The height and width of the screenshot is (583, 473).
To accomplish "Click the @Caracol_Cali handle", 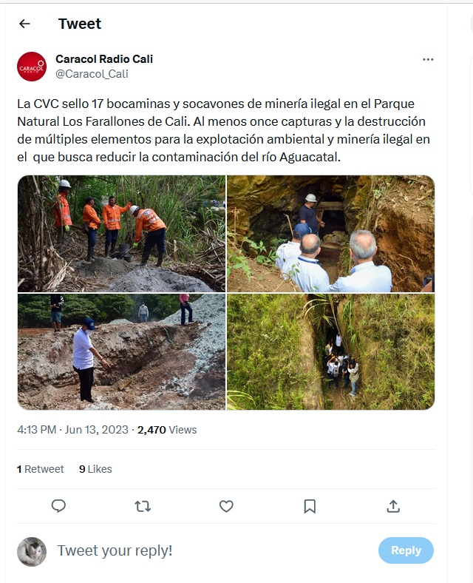I will tap(92, 74).
